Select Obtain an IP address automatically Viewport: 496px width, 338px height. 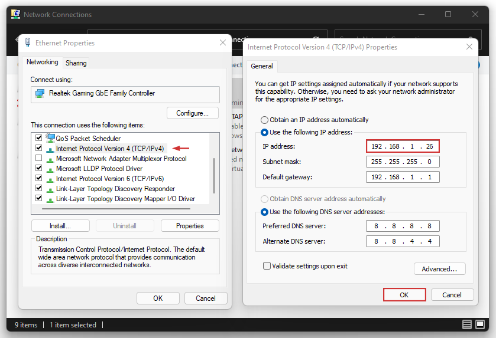264,120
